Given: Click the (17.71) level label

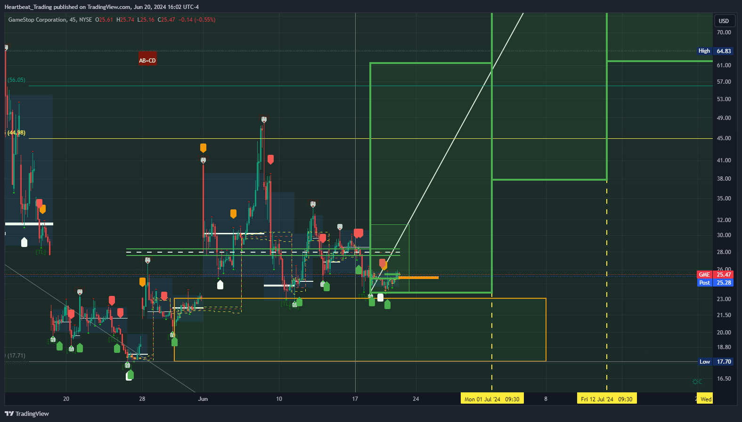Looking at the screenshot, I should 16,356.
